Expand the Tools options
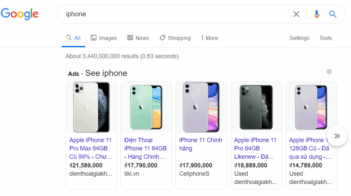 pos(326,38)
